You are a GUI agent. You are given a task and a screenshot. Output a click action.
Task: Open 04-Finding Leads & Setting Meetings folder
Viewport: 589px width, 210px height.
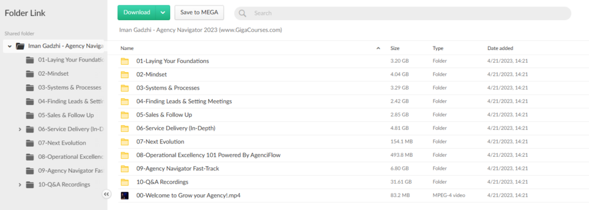pyautogui.click(x=184, y=102)
